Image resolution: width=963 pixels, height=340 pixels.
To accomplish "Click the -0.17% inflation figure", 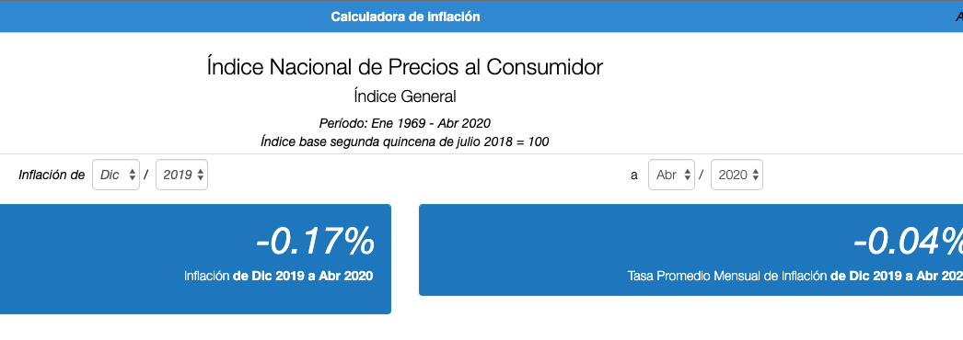I will pos(314,242).
